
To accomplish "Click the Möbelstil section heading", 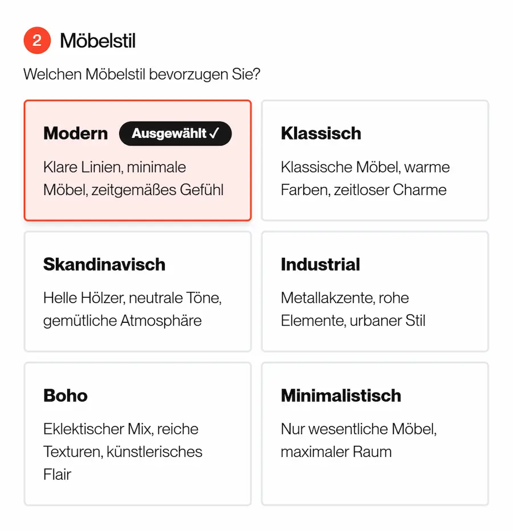I will 97,40.
